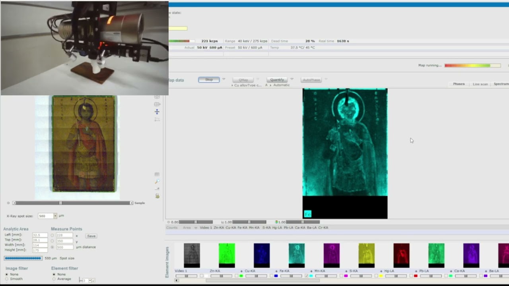Open the triangle dropdown after Area header
509x286 pixels.
tap(196, 228)
